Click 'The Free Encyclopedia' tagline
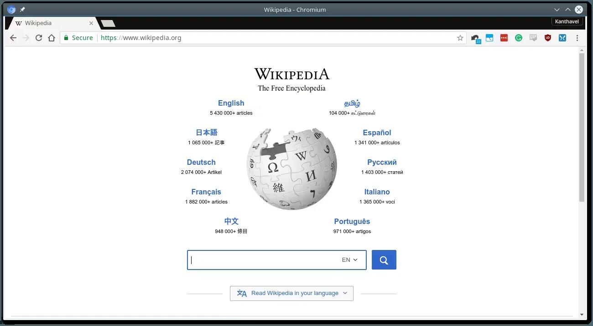 click(x=292, y=88)
